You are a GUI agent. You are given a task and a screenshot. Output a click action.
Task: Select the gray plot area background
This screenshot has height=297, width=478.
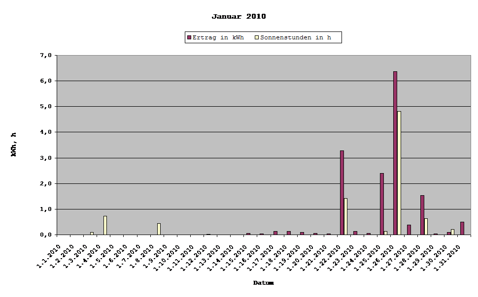click(222, 123)
